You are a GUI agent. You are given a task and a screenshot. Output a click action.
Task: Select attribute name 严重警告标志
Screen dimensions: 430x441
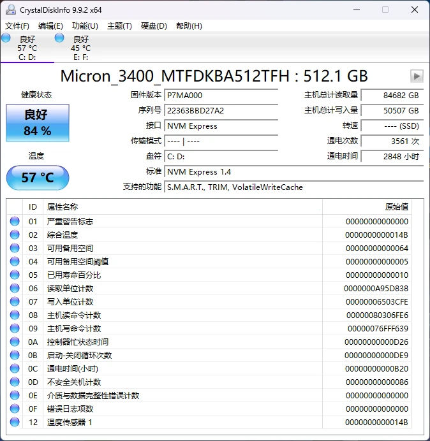pyautogui.click(x=70, y=222)
